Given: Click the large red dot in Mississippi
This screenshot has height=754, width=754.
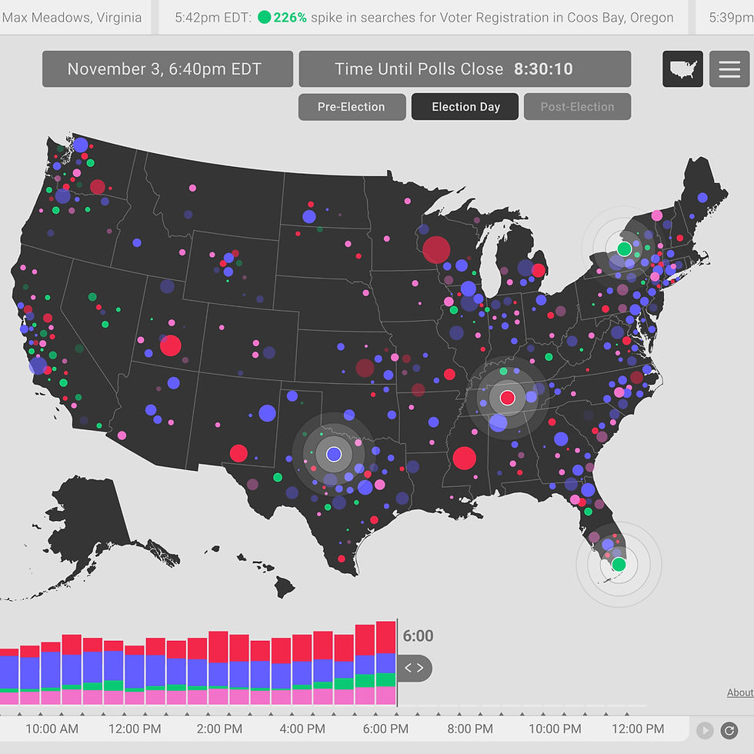Looking at the screenshot, I should click(x=464, y=458).
